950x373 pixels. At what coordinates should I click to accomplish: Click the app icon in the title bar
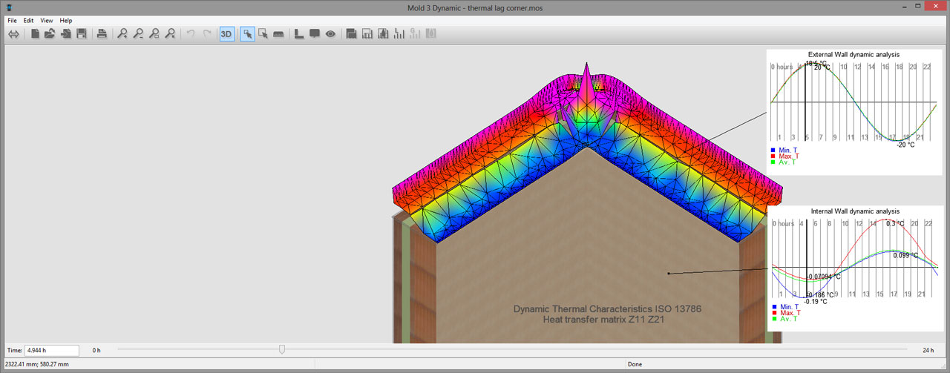click(10, 7)
